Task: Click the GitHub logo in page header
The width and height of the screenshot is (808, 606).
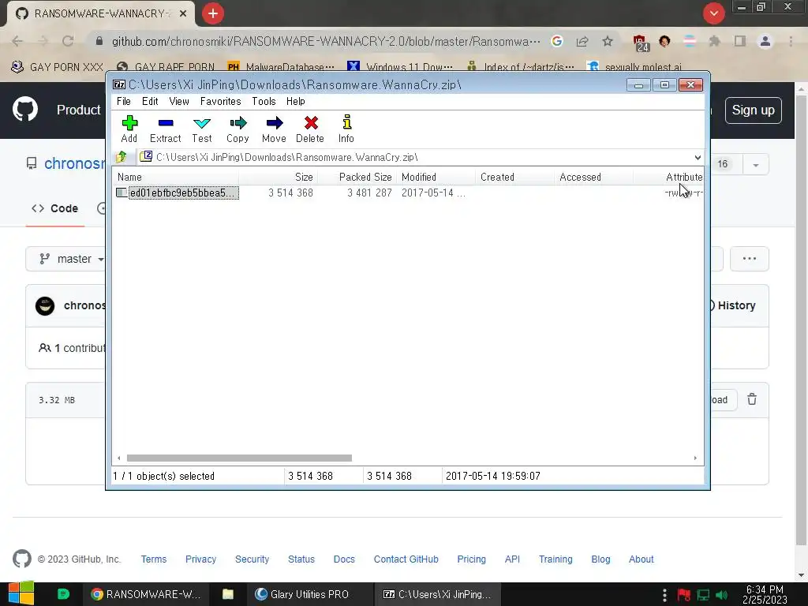Action: coord(25,109)
